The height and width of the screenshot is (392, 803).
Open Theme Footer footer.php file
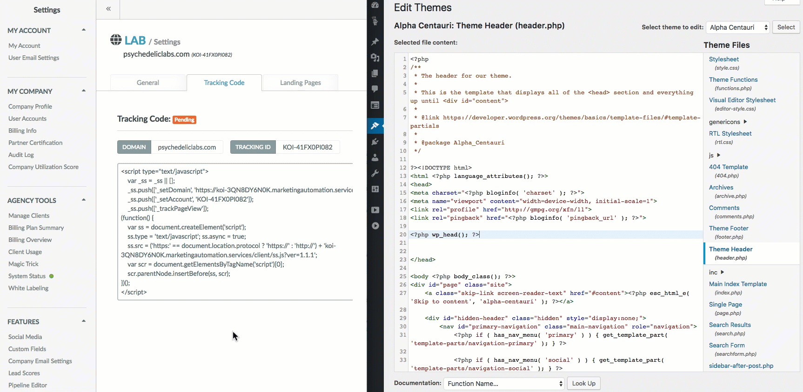tap(729, 228)
